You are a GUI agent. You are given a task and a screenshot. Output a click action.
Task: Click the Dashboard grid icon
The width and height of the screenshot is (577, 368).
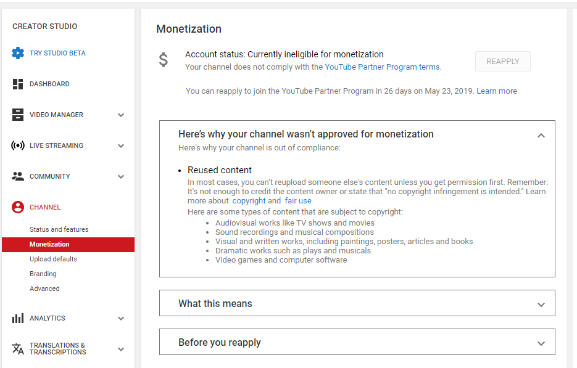point(18,84)
